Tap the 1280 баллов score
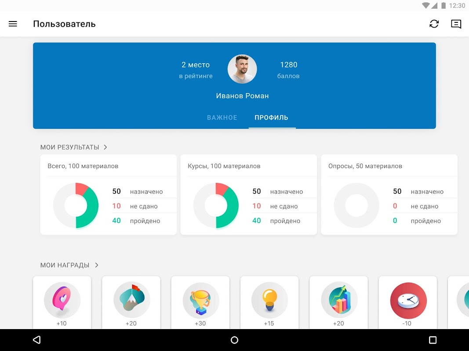The image size is (469, 351). click(x=288, y=70)
